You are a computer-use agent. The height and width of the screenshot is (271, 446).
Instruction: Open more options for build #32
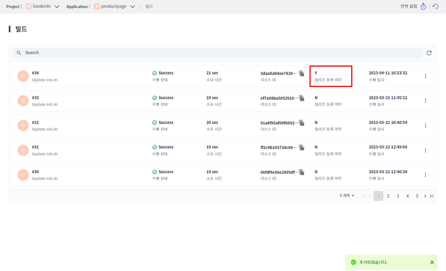tap(425, 126)
